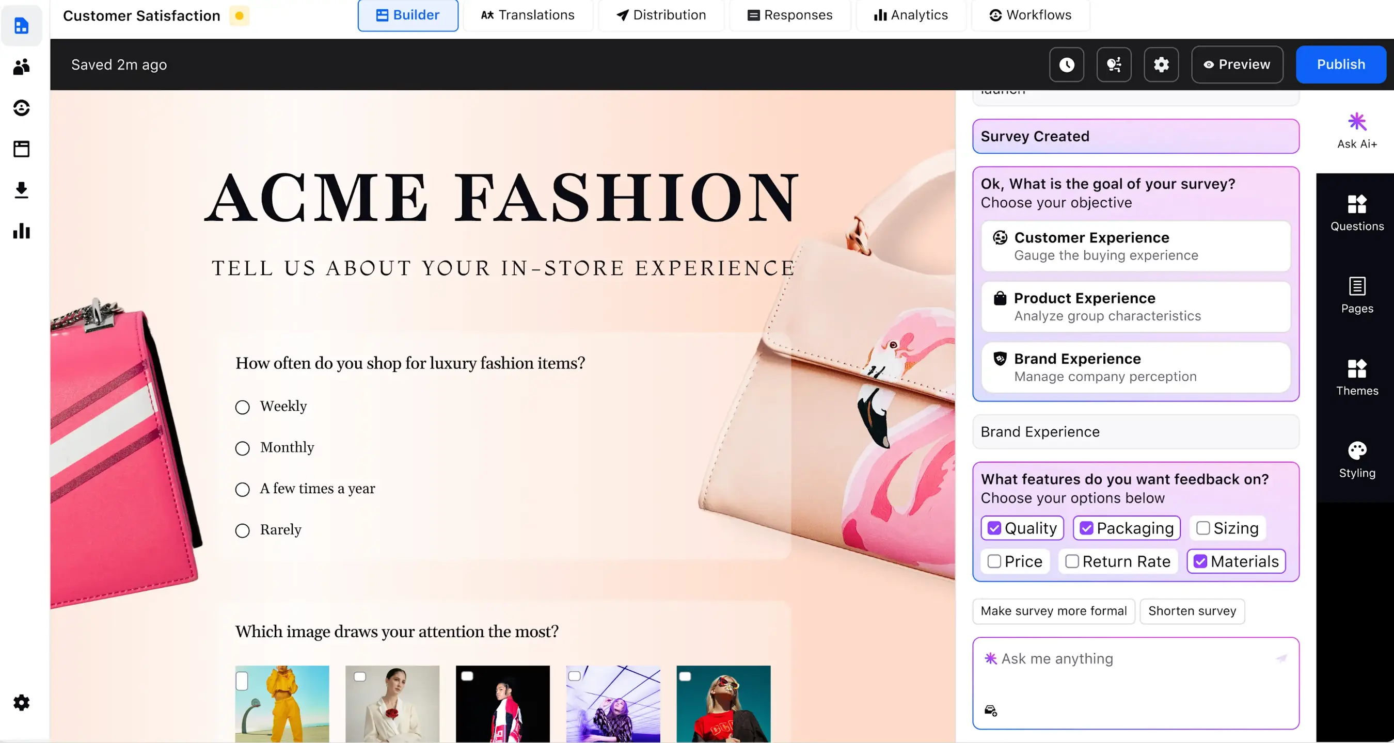Viewport: 1394px width, 743px height.
Task: Toggle the Quality checkbox on
Action: [x=994, y=527]
